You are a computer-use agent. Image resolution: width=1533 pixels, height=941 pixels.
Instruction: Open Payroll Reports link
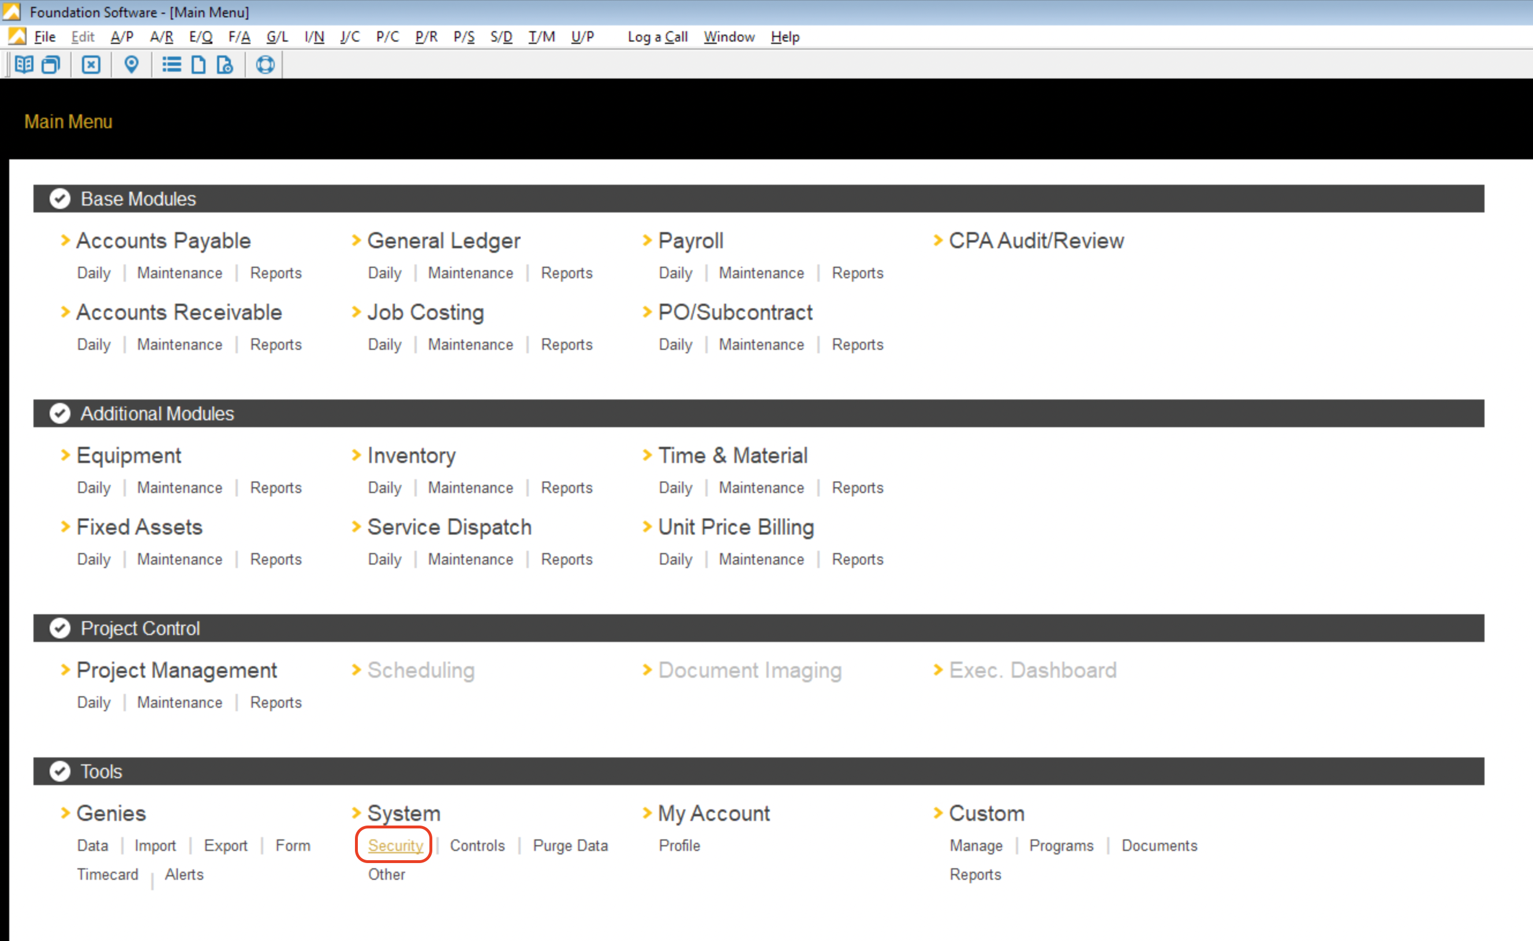coord(857,272)
